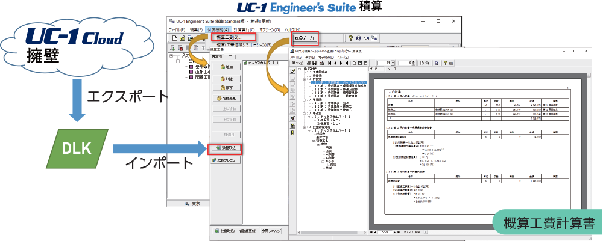Click the 印刷/出力 button
Viewport: 603px width, 241px height.
click(x=305, y=38)
